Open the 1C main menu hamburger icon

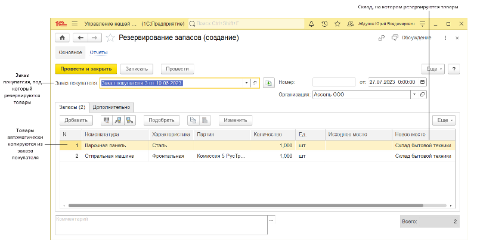click(75, 24)
